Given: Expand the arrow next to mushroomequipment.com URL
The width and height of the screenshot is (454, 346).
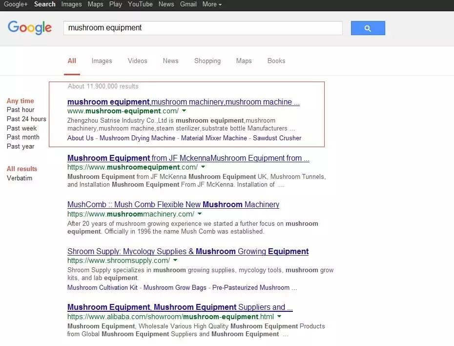Looking at the screenshot, I should pyautogui.click(x=203, y=167).
